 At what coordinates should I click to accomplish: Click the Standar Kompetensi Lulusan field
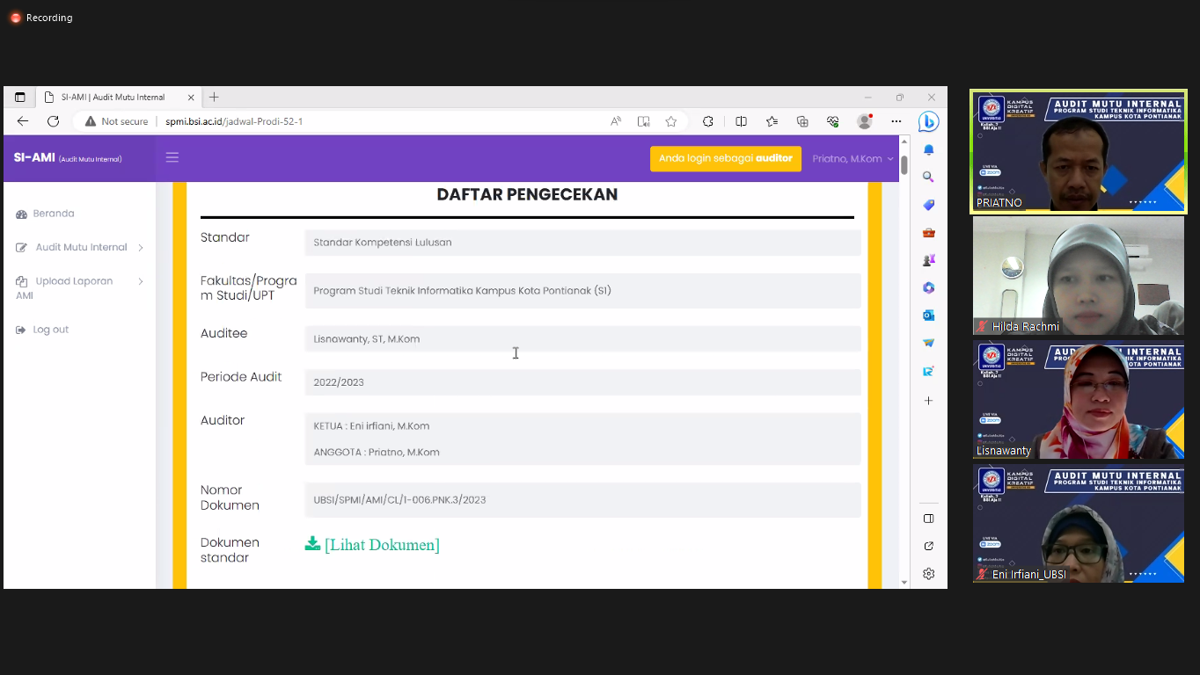tap(582, 243)
